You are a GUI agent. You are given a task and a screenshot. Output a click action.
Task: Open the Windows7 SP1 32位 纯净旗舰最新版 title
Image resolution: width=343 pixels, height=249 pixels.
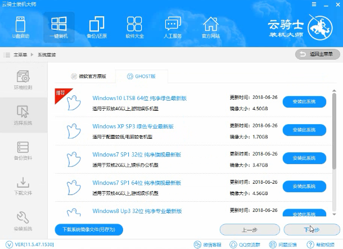137,155
